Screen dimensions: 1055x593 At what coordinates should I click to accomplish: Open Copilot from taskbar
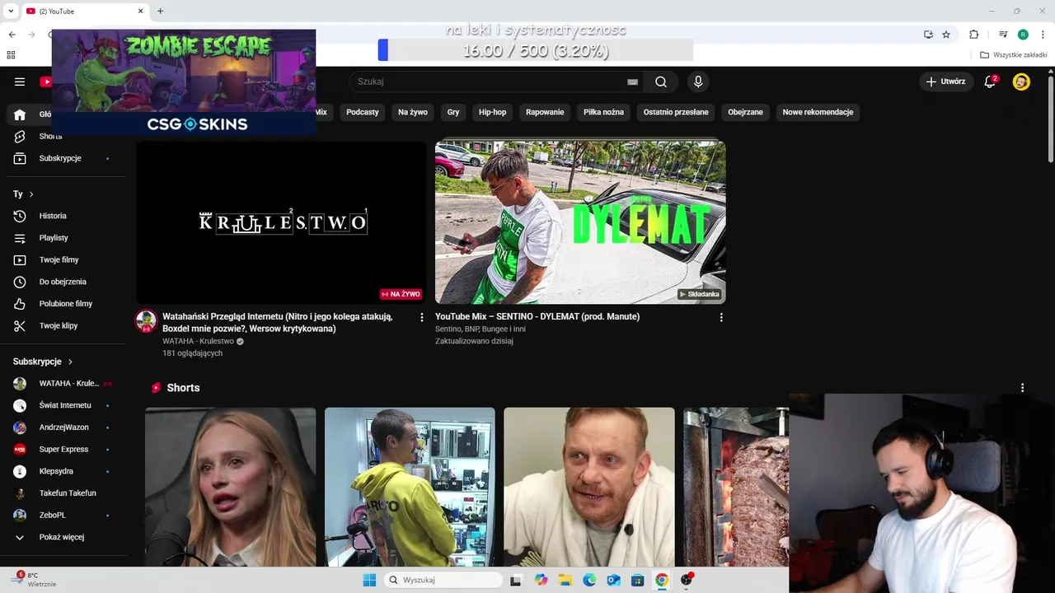coord(541,580)
